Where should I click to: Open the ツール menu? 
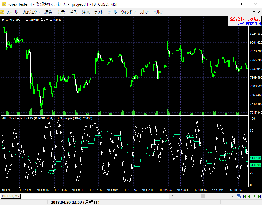tap(112, 12)
